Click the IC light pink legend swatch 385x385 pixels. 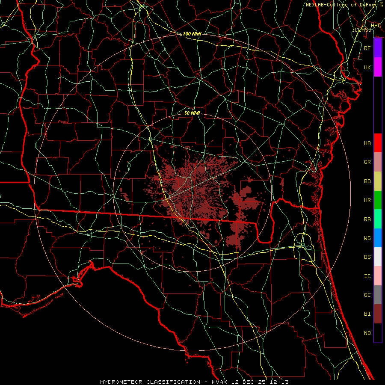(x=378, y=276)
